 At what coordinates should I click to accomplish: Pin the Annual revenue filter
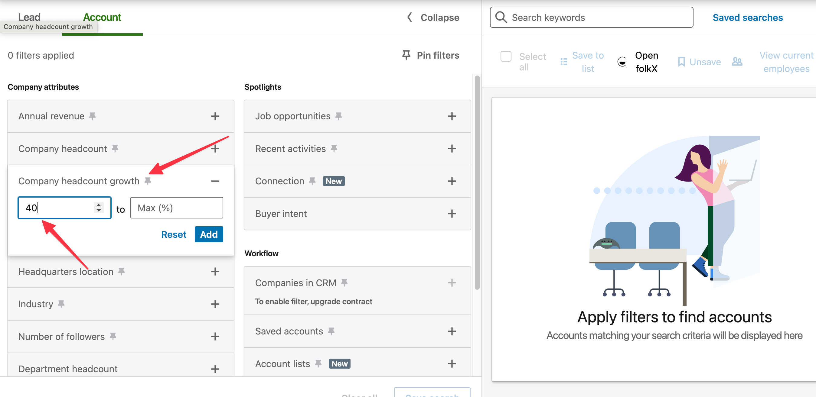(92, 116)
